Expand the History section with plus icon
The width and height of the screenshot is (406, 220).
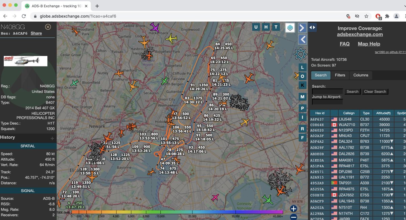click(x=52, y=138)
